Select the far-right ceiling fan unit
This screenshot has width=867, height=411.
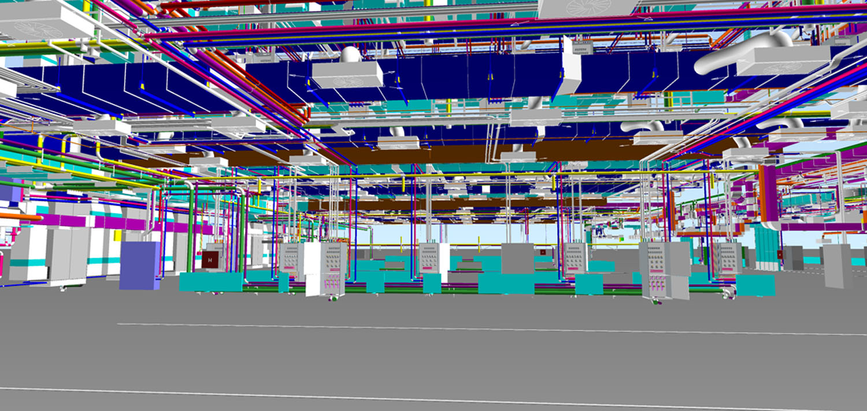tap(783, 61)
